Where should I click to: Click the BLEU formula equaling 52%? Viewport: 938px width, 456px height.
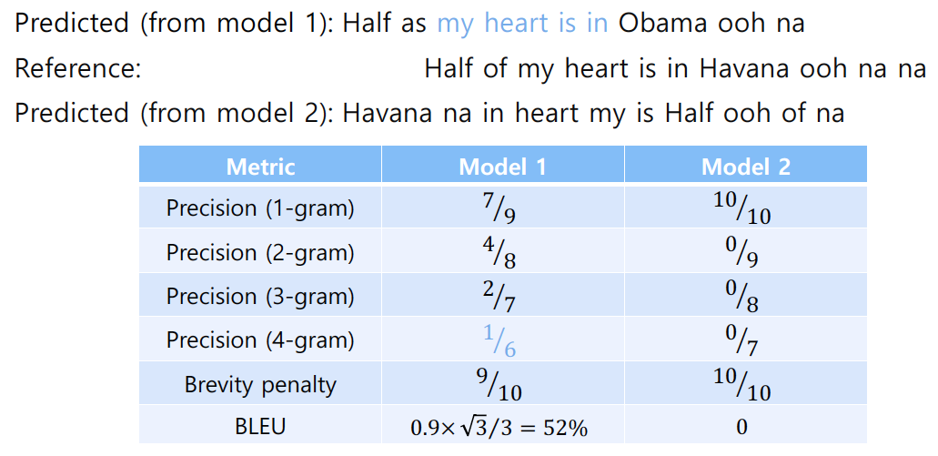503,425
